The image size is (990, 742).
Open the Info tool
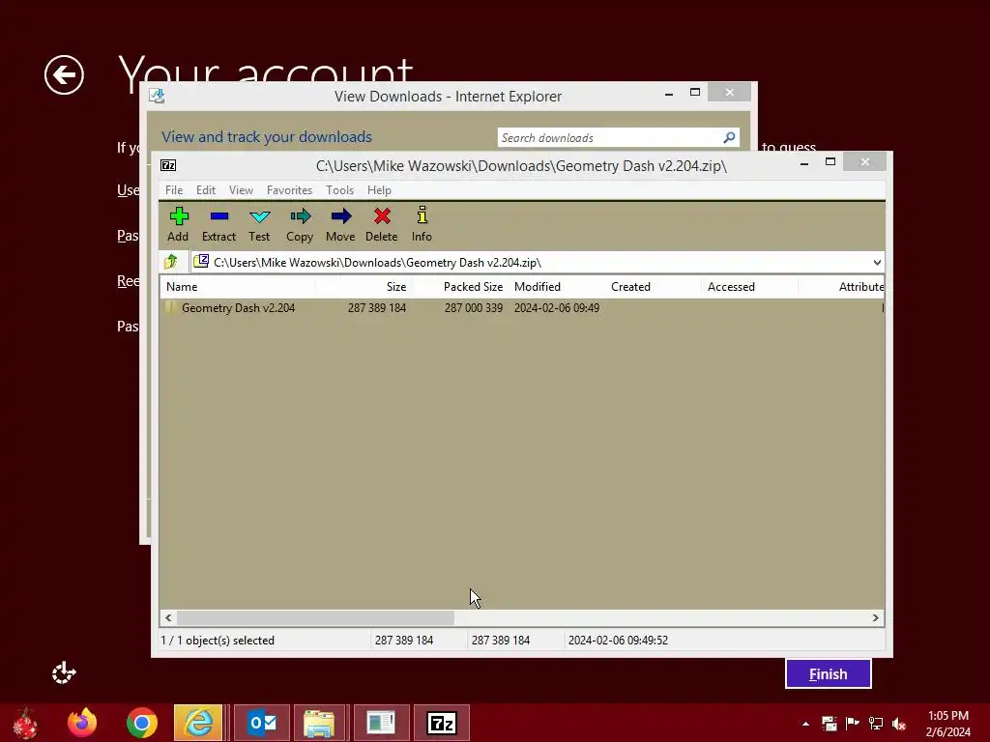(x=422, y=224)
